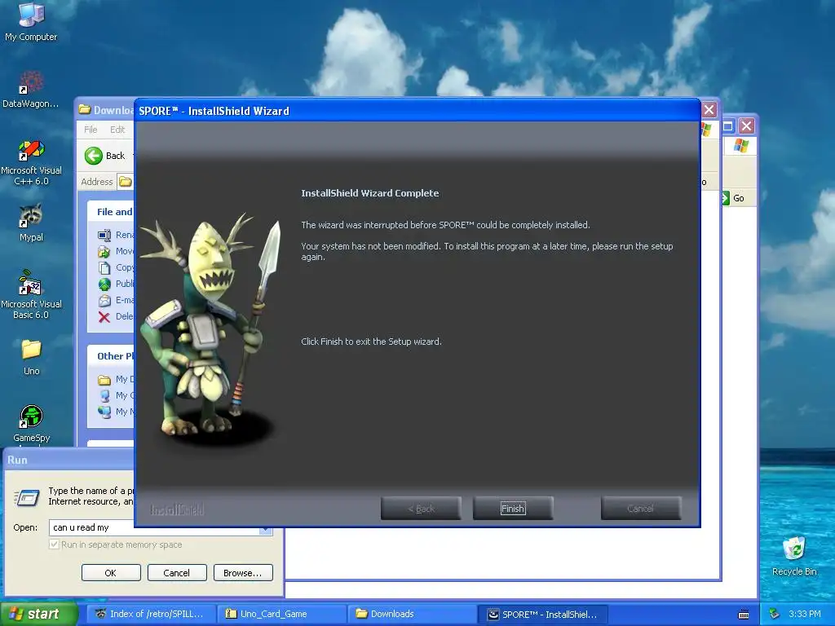Click the Move task icon in File tasks
The width and height of the screenshot is (835, 626).
tap(104, 251)
